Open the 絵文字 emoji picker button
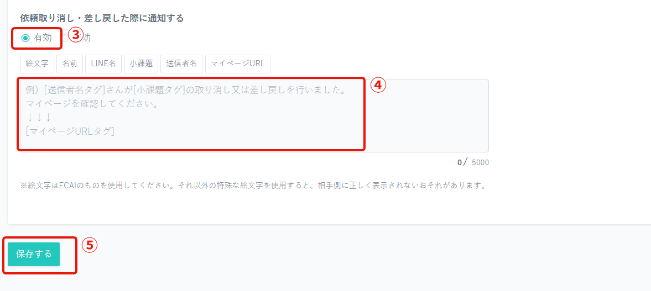 click(37, 64)
